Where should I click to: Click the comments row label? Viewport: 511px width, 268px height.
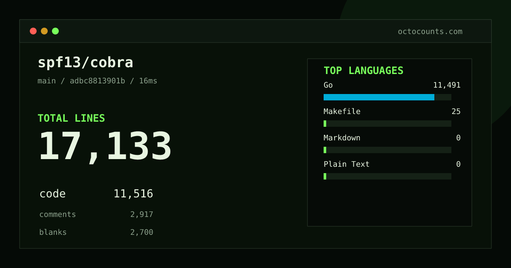(57, 214)
